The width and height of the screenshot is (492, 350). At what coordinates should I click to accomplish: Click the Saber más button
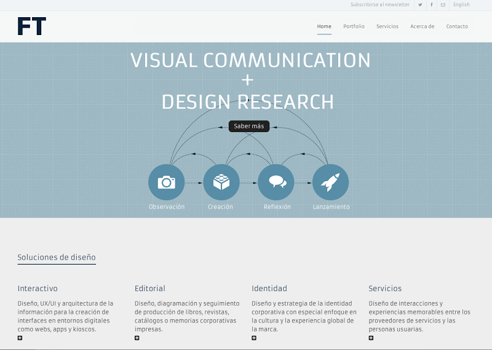[x=249, y=126]
